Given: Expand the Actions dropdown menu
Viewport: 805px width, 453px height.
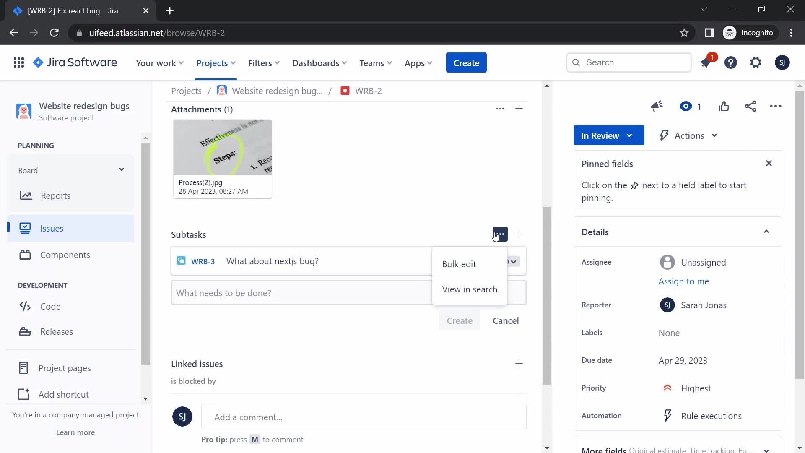Looking at the screenshot, I should tap(688, 135).
